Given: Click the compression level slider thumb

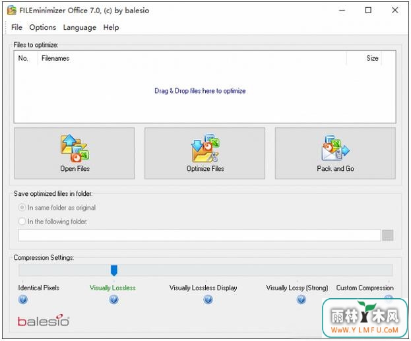Looking at the screenshot, I should click(x=113, y=270).
